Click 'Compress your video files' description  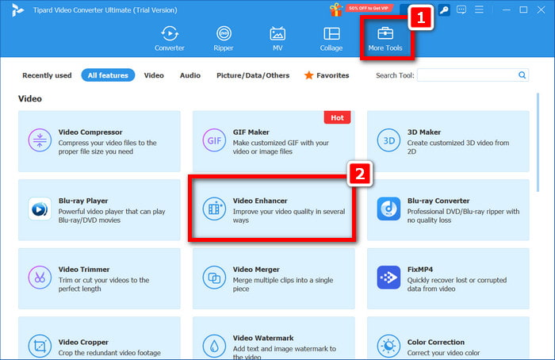(x=107, y=147)
